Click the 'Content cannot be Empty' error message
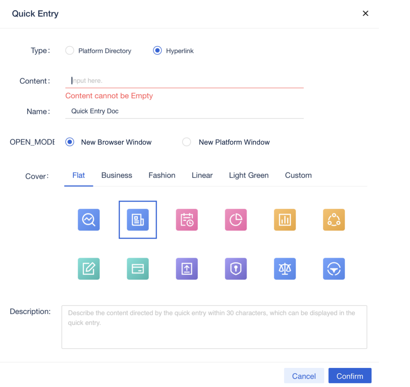The width and height of the screenshot is (410, 387). coord(109,96)
